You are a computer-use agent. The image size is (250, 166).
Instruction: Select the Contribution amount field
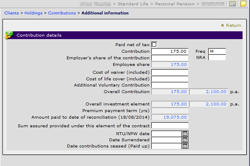pyautogui.click(x=170, y=51)
